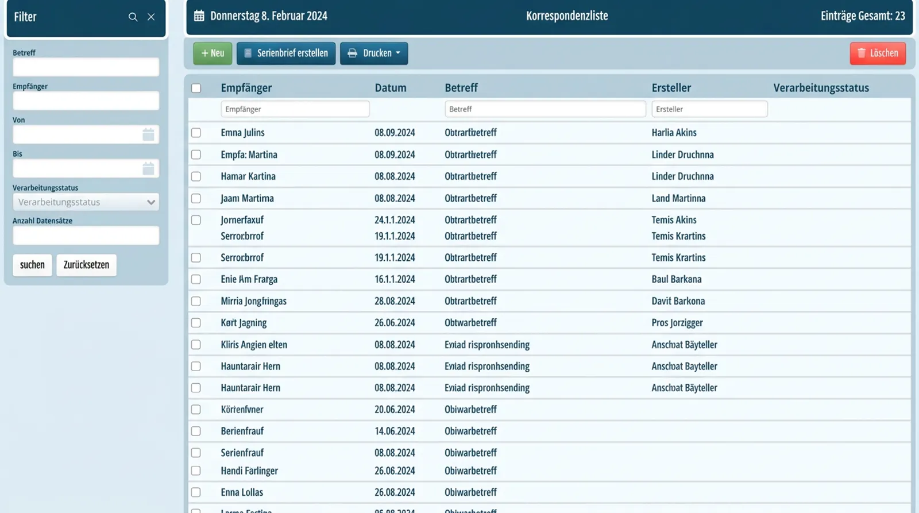Check the Emna Julins row checkbox

pyautogui.click(x=196, y=133)
